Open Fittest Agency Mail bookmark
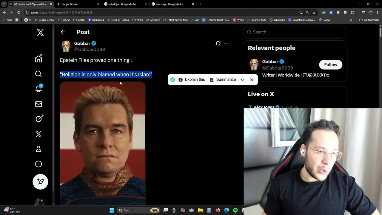The width and height of the screenshot is (382, 215). (x=175, y=20)
